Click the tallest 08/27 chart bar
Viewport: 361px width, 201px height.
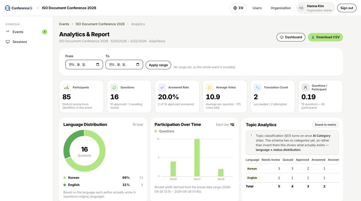[197, 158]
